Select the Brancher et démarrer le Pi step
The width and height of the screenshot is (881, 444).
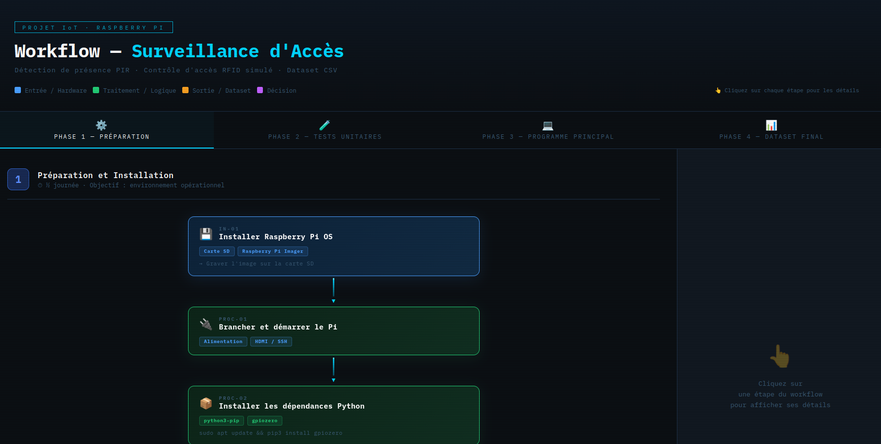click(x=334, y=331)
